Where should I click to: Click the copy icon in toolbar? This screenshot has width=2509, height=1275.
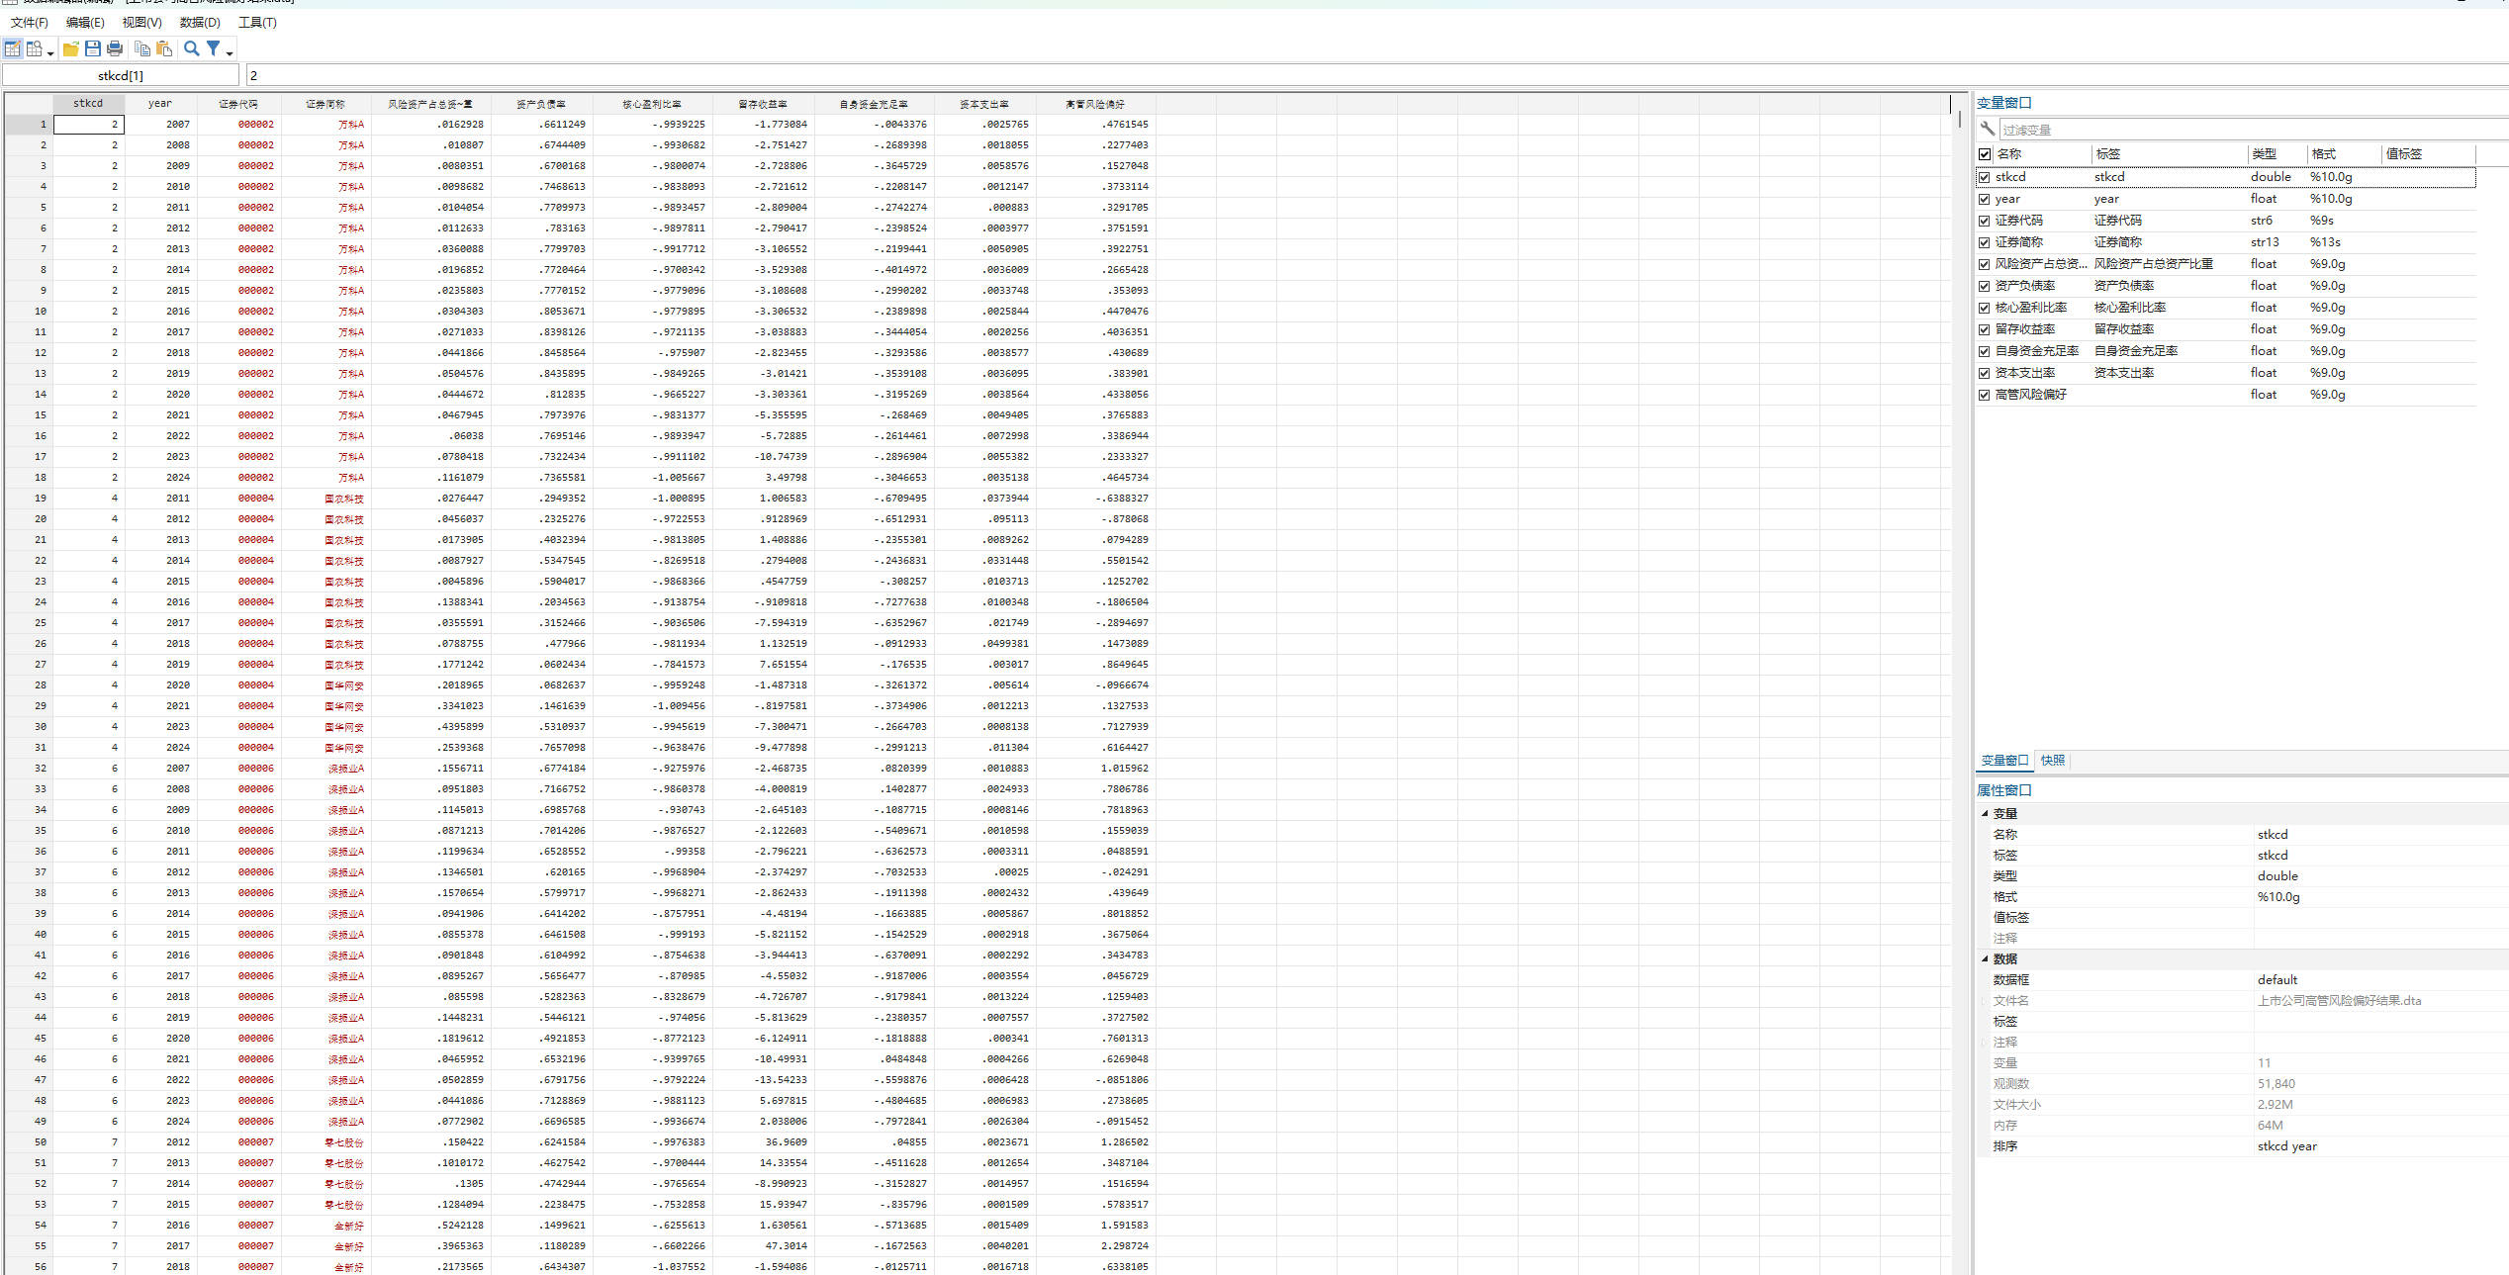[x=142, y=48]
